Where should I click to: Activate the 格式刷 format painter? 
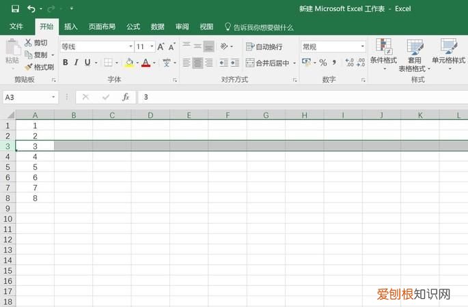[x=40, y=67]
